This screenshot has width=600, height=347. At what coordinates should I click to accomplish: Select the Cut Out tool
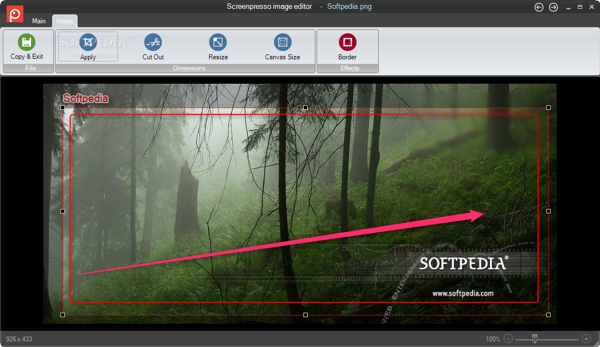(x=153, y=47)
